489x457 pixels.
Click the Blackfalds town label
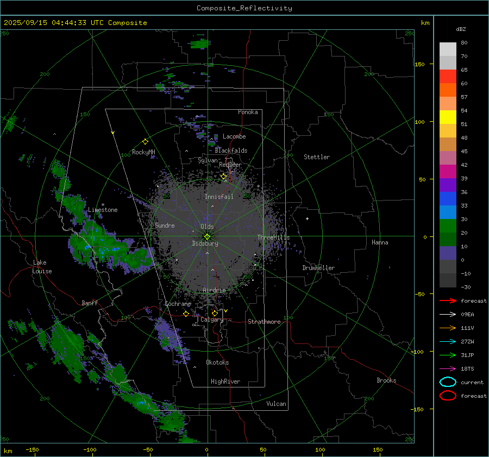pyautogui.click(x=231, y=151)
